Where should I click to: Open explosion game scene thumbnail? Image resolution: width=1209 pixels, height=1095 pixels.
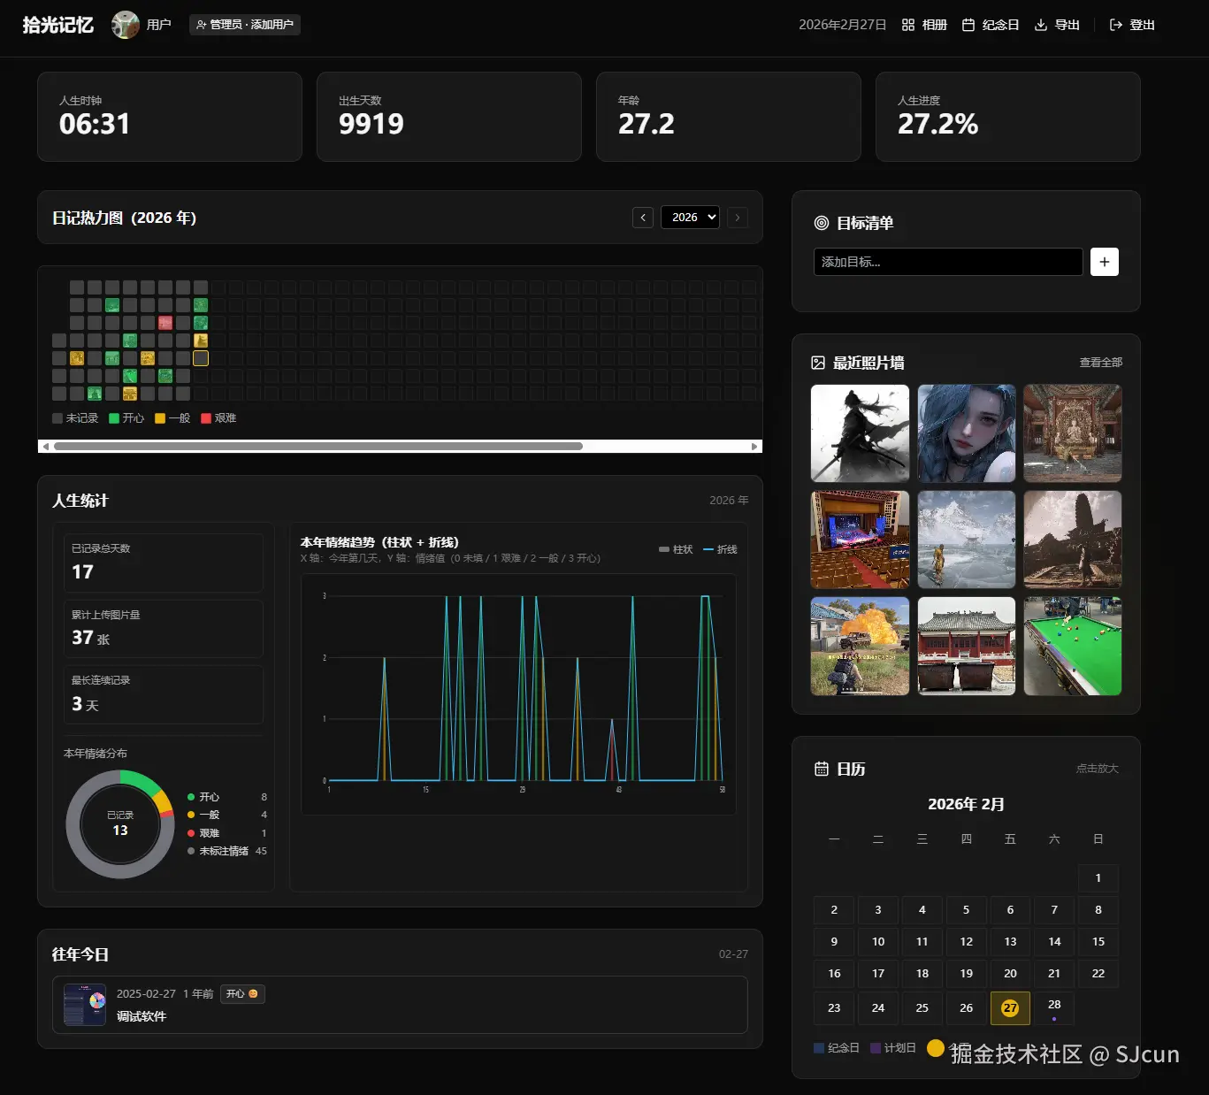(x=860, y=647)
